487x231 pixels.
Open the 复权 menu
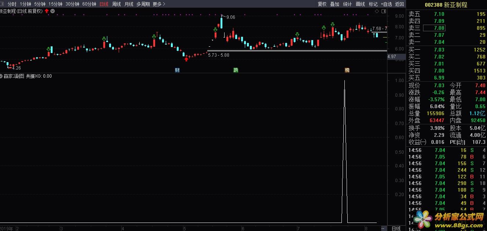click(x=322, y=4)
